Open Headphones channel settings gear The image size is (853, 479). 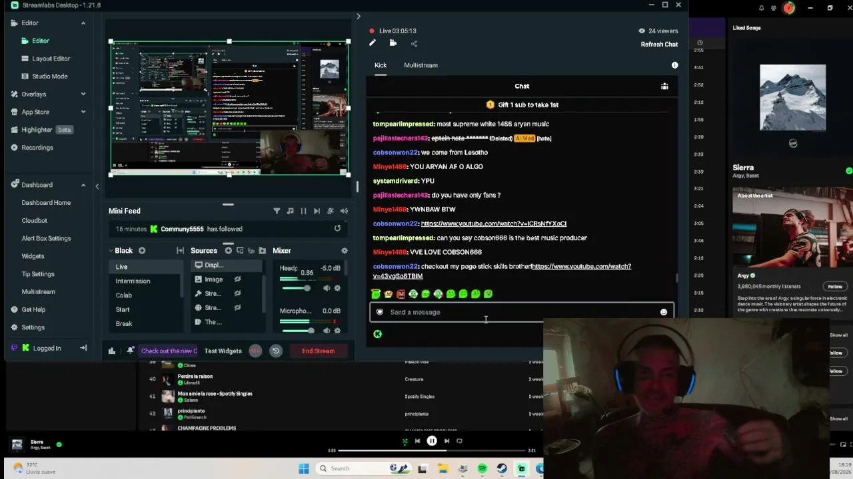click(x=337, y=288)
